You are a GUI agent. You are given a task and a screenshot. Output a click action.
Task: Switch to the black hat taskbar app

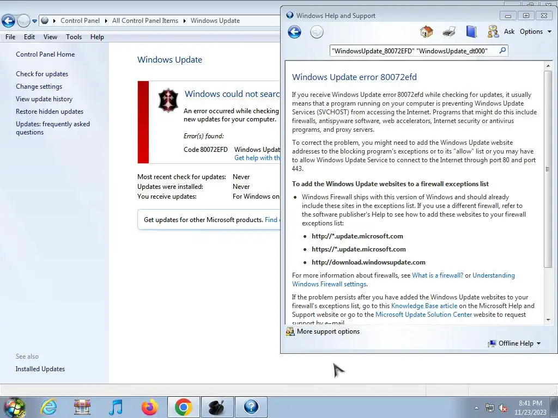[217, 407]
